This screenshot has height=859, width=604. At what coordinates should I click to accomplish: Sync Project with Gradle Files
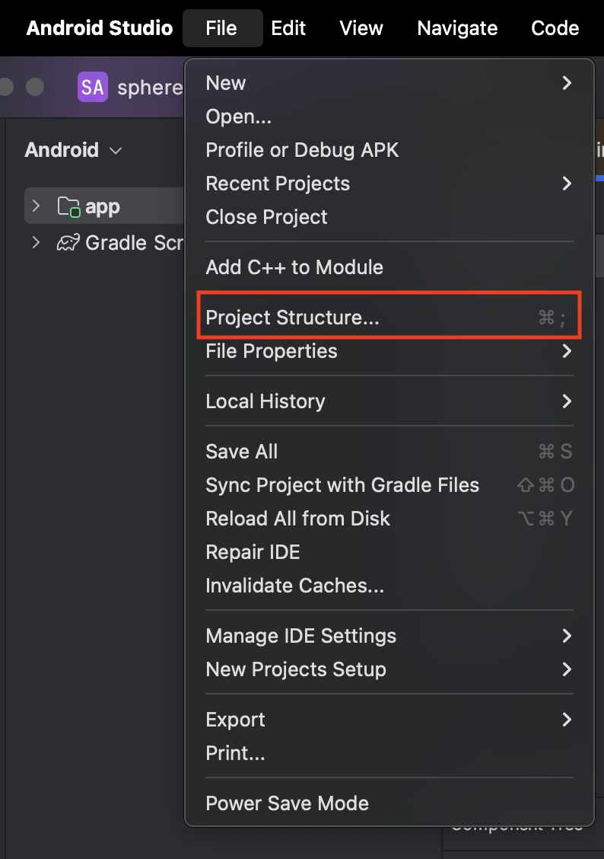point(342,485)
